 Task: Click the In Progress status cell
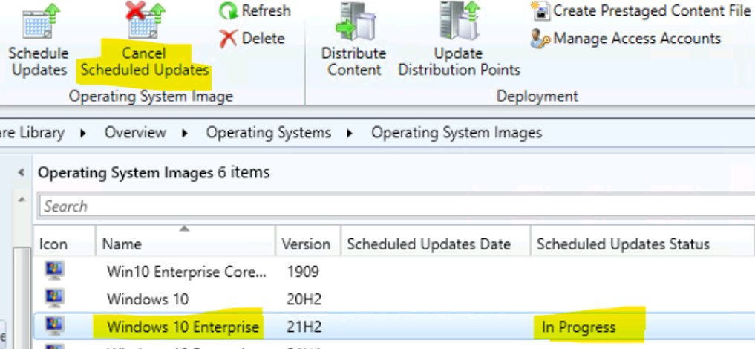coord(579,327)
